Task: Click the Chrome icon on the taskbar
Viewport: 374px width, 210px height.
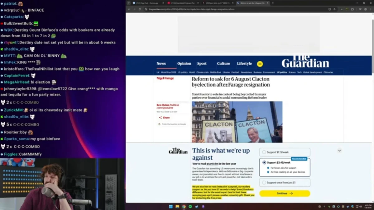Action: (x=184, y=207)
